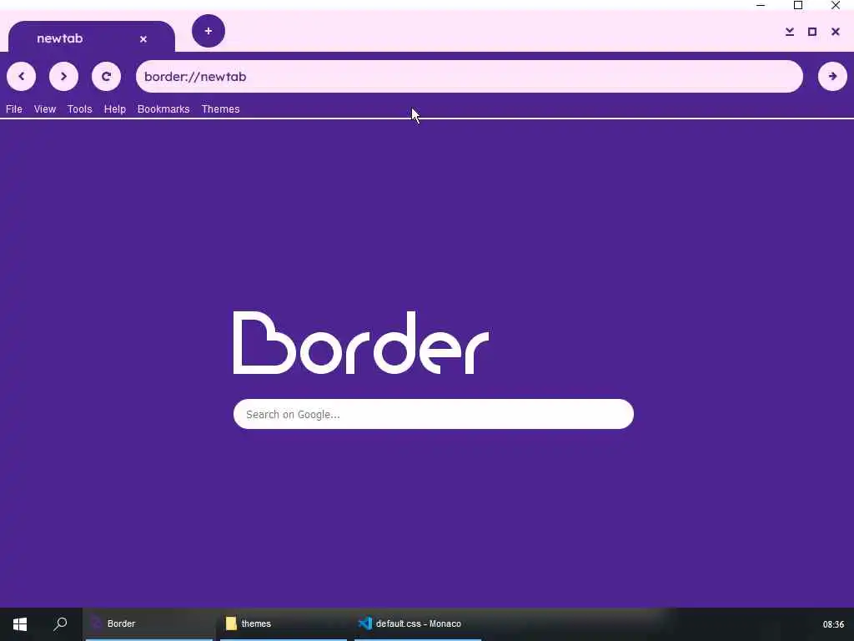This screenshot has width=854, height=641.
Task: Click the 08:36 taskbar clock
Action: (833, 624)
